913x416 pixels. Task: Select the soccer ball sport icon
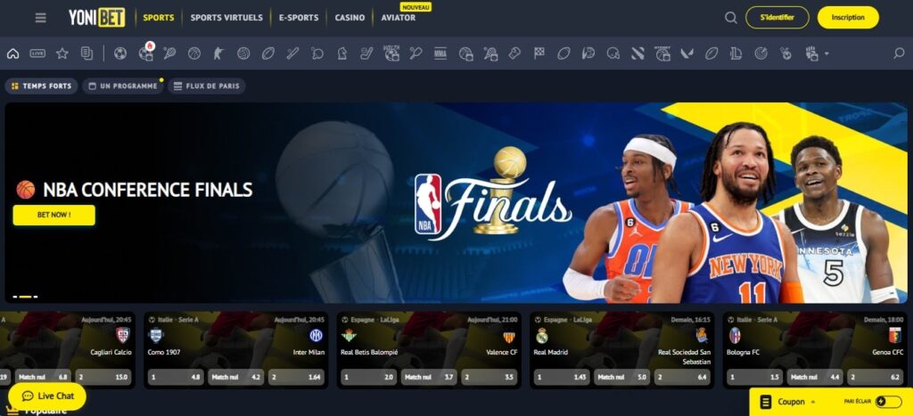(120, 53)
